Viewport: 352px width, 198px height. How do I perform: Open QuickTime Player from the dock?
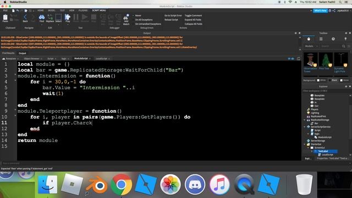point(244,185)
